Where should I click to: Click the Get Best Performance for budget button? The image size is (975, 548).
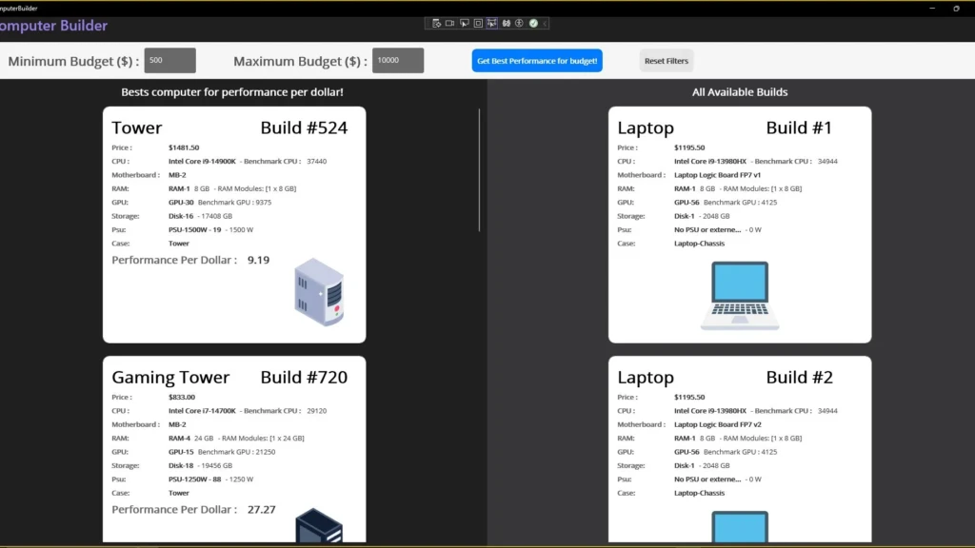point(536,60)
